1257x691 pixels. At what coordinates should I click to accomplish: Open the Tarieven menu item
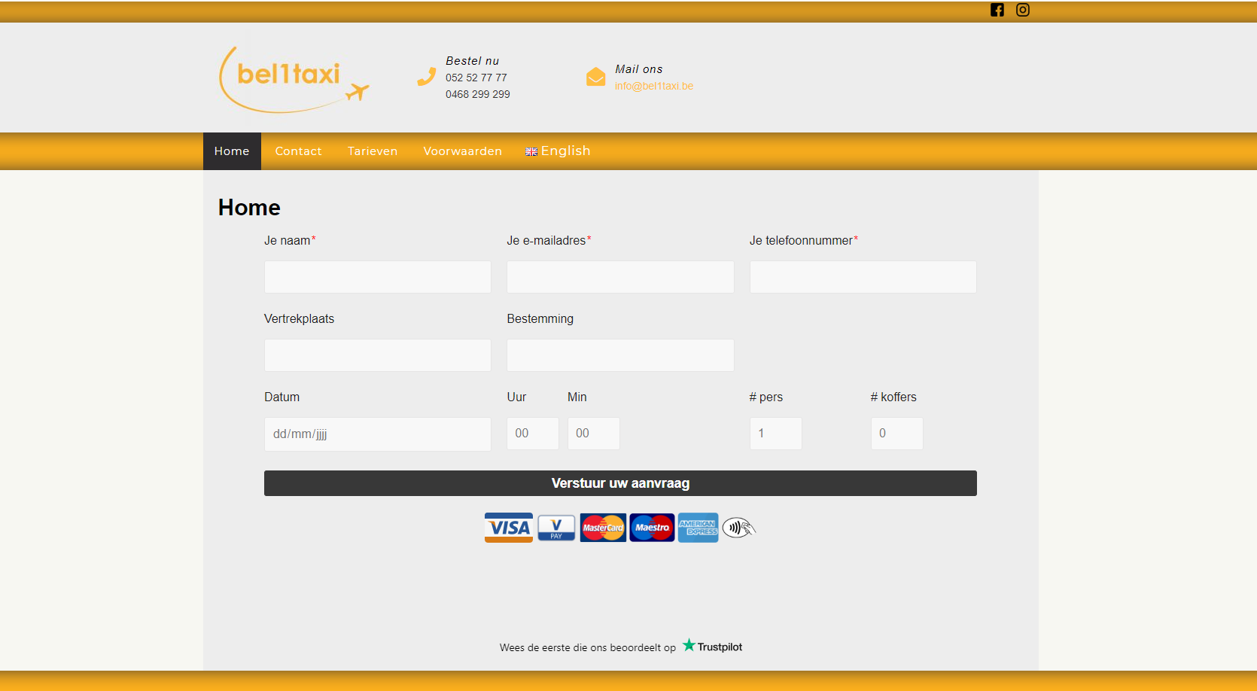373,151
